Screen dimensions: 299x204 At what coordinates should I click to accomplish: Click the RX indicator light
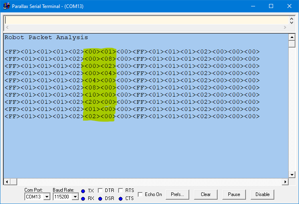[x=83, y=199]
